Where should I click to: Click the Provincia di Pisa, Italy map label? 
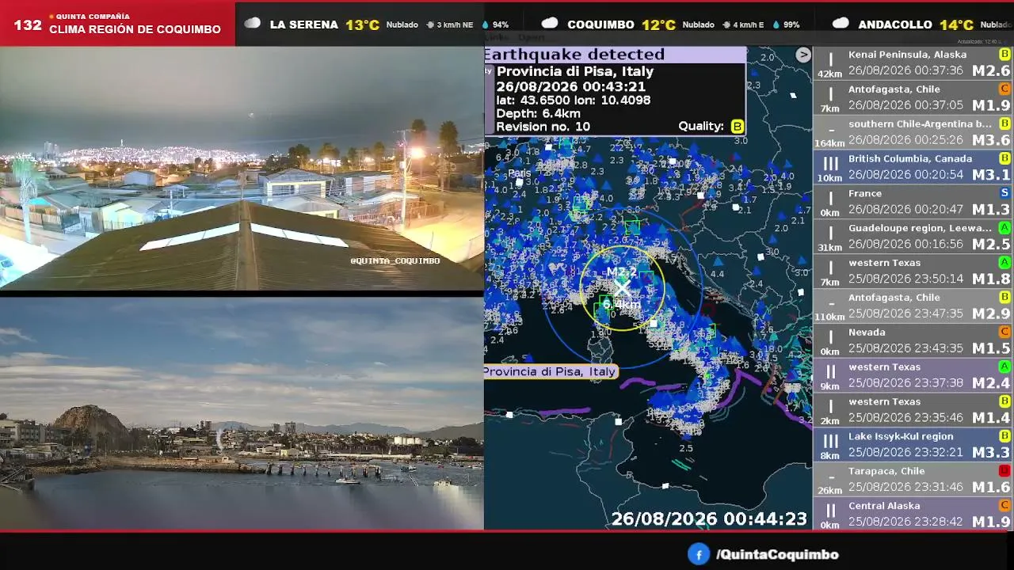pyautogui.click(x=549, y=371)
